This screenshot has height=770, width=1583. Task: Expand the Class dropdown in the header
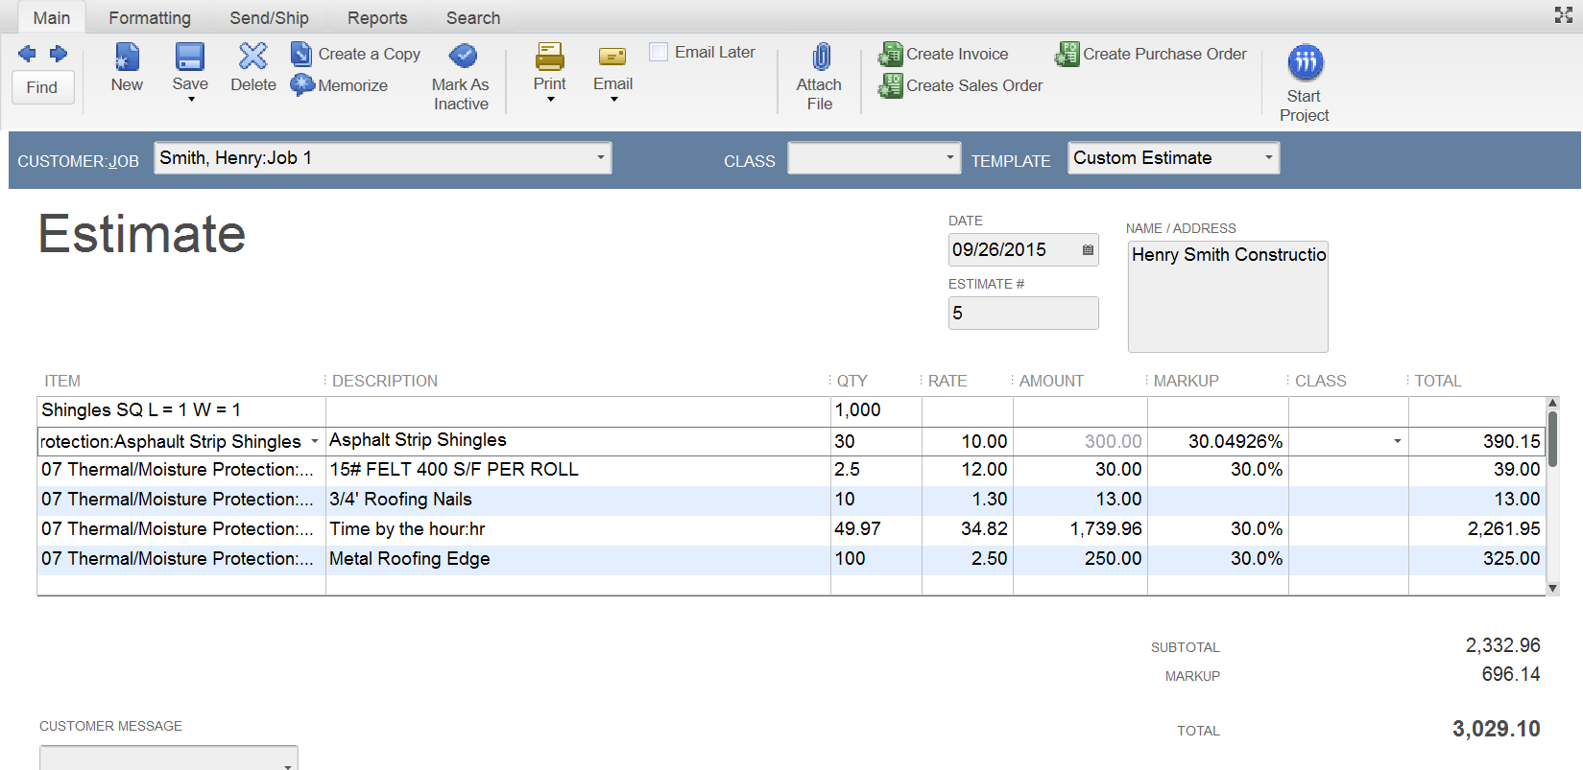point(949,158)
